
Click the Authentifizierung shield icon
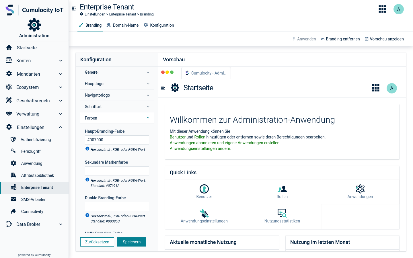(x=13, y=140)
